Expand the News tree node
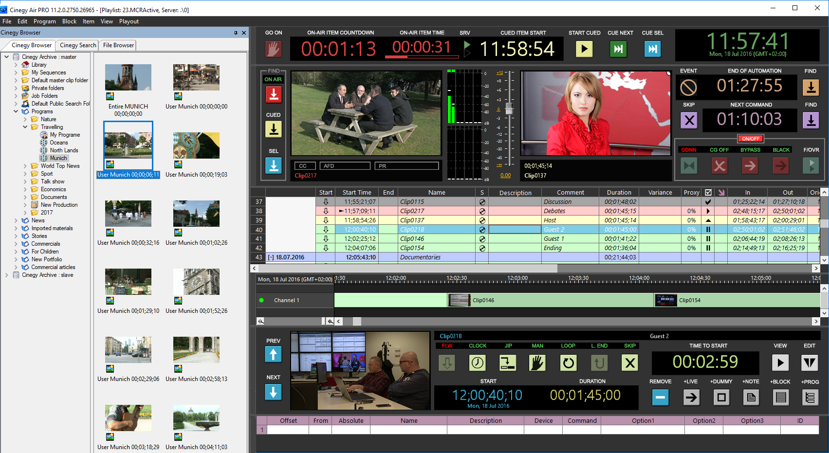Image resolution: width=829 pixels, height=453 pixels. (16, 220)
